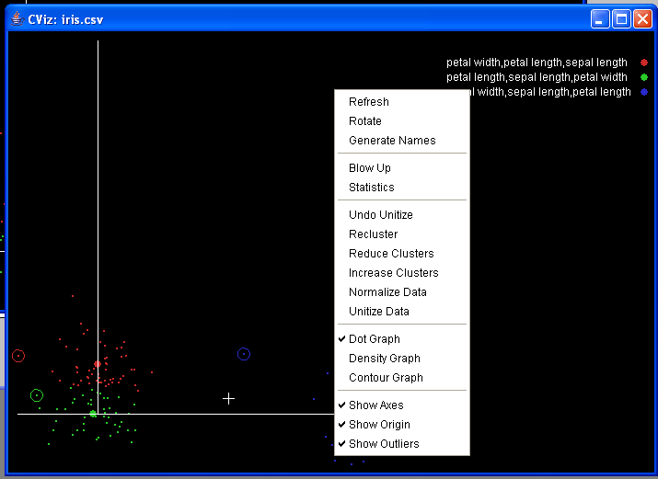Click the red legend color dot
Image resolution: width=658 pixels, height=479 pixels.
click(x=644, y=63)
